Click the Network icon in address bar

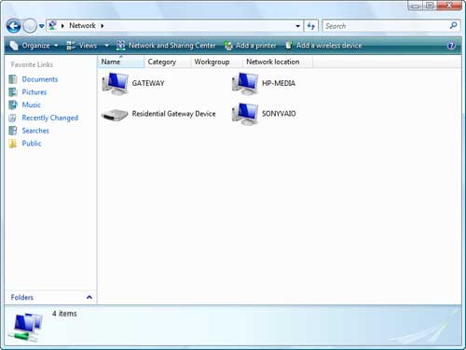coord(53,25)
